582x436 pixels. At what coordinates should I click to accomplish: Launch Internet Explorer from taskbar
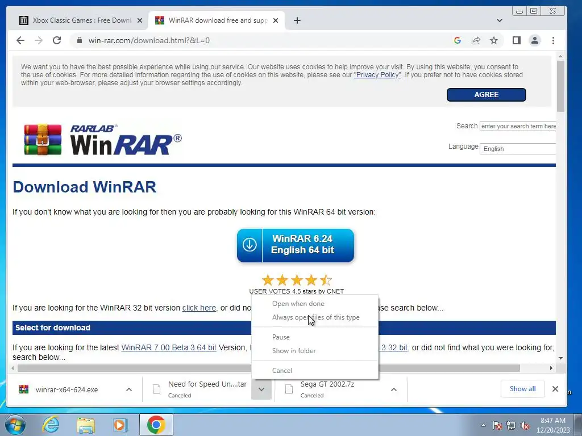click(x=51, y=425)
